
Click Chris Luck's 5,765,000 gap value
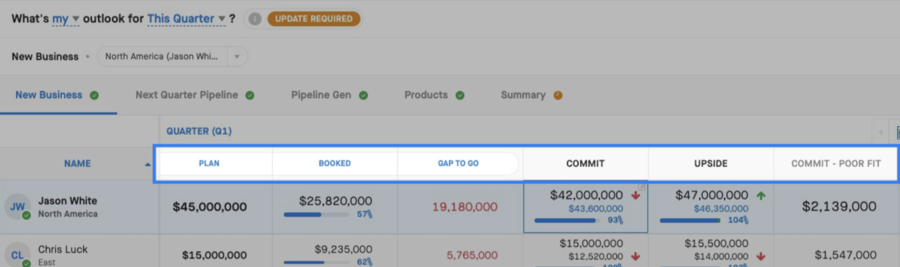tap(472, 255)
